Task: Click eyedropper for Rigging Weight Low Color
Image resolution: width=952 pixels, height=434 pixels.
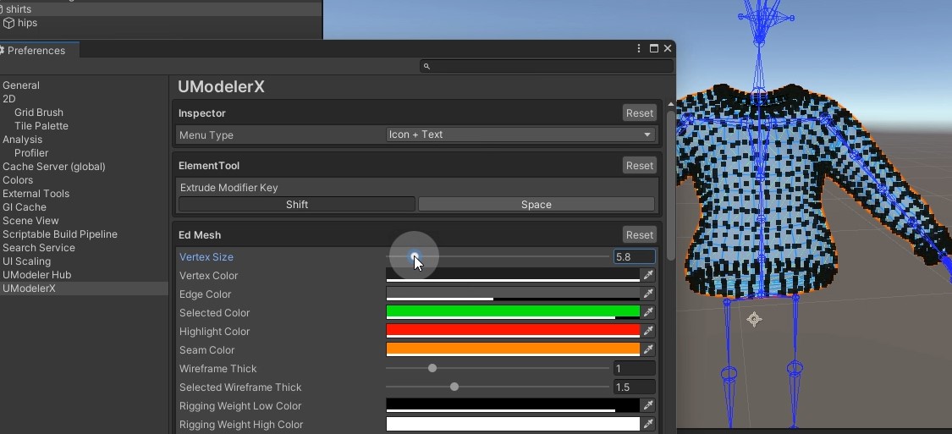Action: point(648,405)
